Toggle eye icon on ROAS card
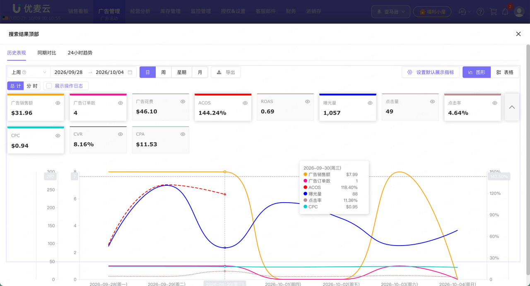Viewport: 530px width, 286px height. click(x=307, y=102)
